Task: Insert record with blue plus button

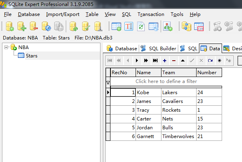Action: pyautogui.click(x=165, y=61)
